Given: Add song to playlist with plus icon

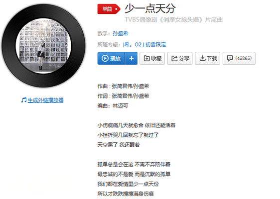Looking at the screenshot, I should pyautogui.click(x=132, y=58).
